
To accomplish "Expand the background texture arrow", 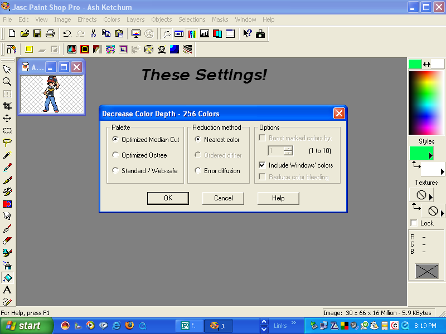I will click(x=442, y=213).
